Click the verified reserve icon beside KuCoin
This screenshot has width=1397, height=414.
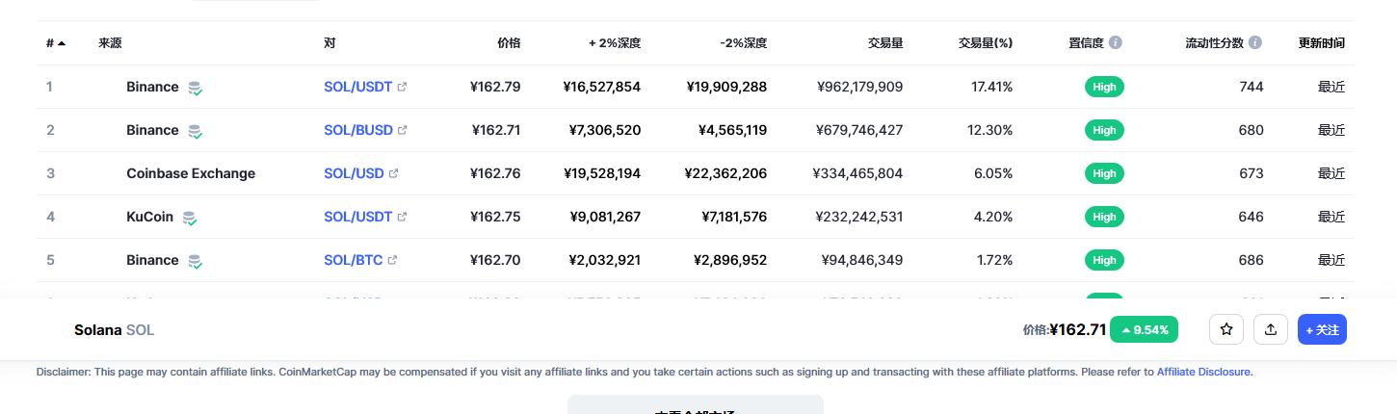pyautogui.click(x=190, y=218)
